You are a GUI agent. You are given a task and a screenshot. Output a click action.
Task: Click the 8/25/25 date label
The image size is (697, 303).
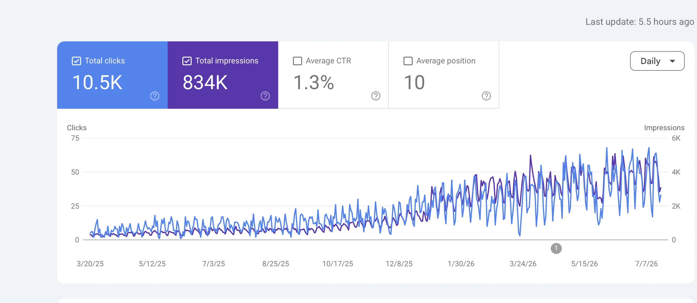point(276,264)
